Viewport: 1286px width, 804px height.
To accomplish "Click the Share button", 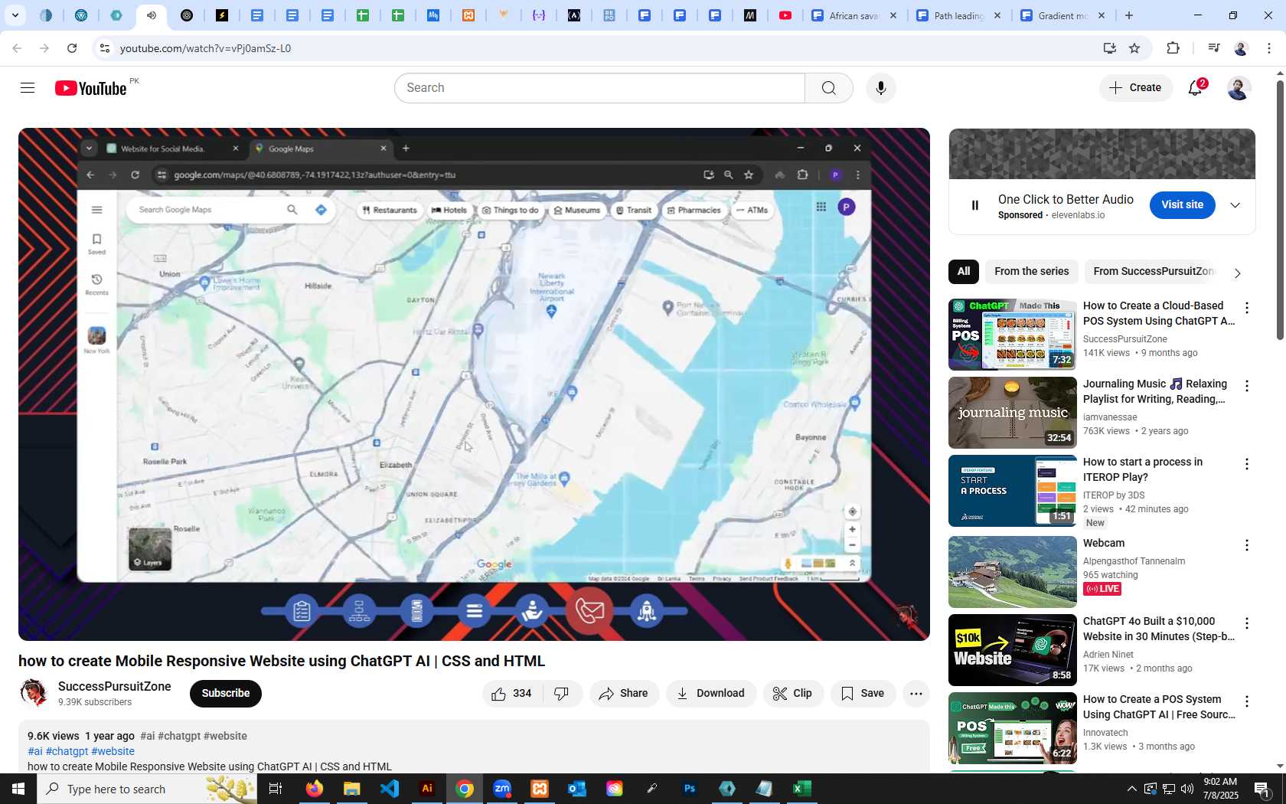I will coord(624,694).
